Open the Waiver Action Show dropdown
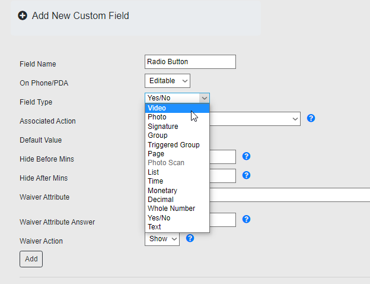This screenshot has width=370, height=284. tap(162, 239)
